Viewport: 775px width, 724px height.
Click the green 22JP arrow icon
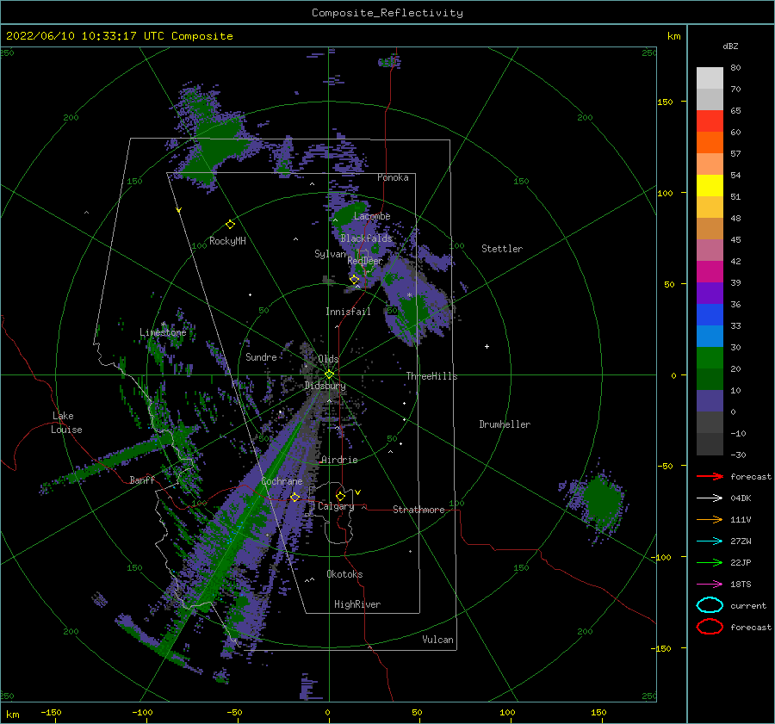click(x=710, y=562)
